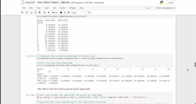Restart kernel and run all cells icon
The image size is (196, 104).
(69, 13)
